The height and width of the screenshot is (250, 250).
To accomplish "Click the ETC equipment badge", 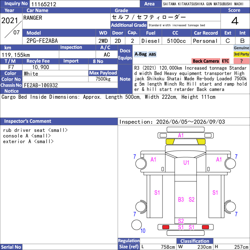I will click(x=225, y=61).
